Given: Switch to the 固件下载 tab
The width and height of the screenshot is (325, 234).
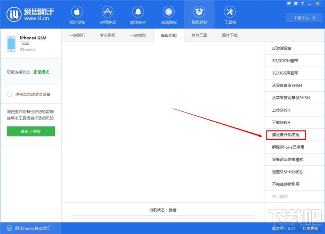Looking at the screenshot, I should 227,35.
